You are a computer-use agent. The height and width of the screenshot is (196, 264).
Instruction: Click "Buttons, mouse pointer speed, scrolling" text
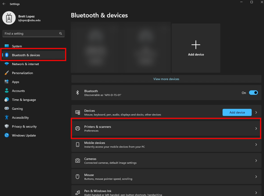[108, 179]
